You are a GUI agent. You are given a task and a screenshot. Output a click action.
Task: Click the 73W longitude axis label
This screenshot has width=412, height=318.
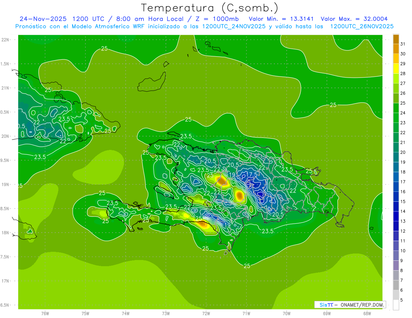tap(166, 313)
